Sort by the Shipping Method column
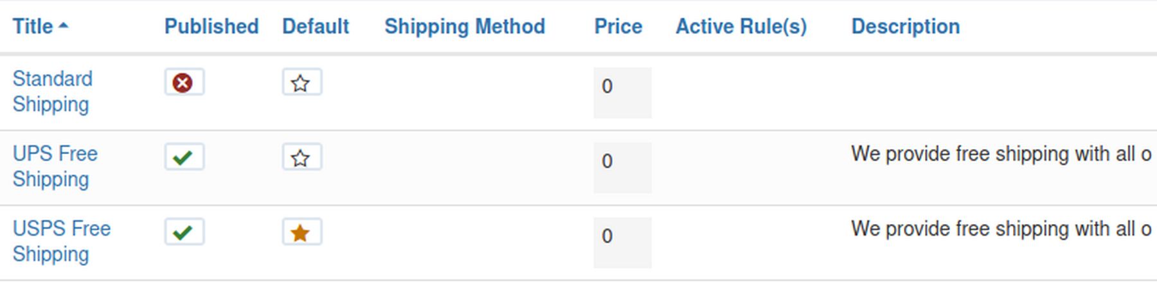The width and height of the screenshot is (1157, 287). coord(464,26)
